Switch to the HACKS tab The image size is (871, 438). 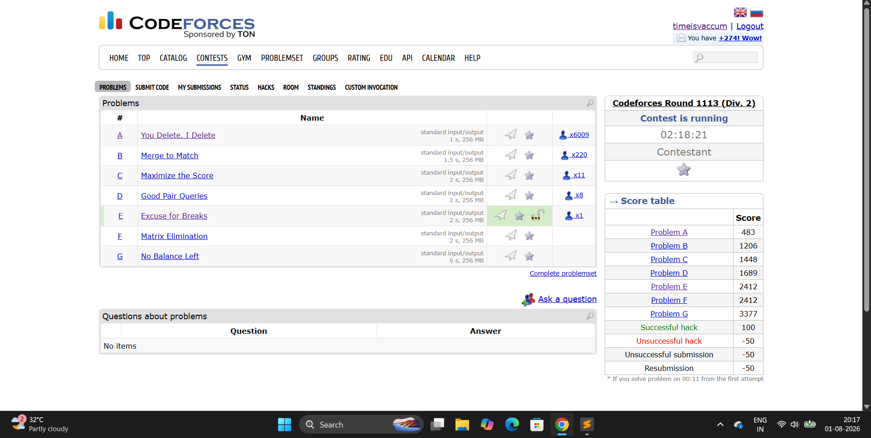point(266,87)
